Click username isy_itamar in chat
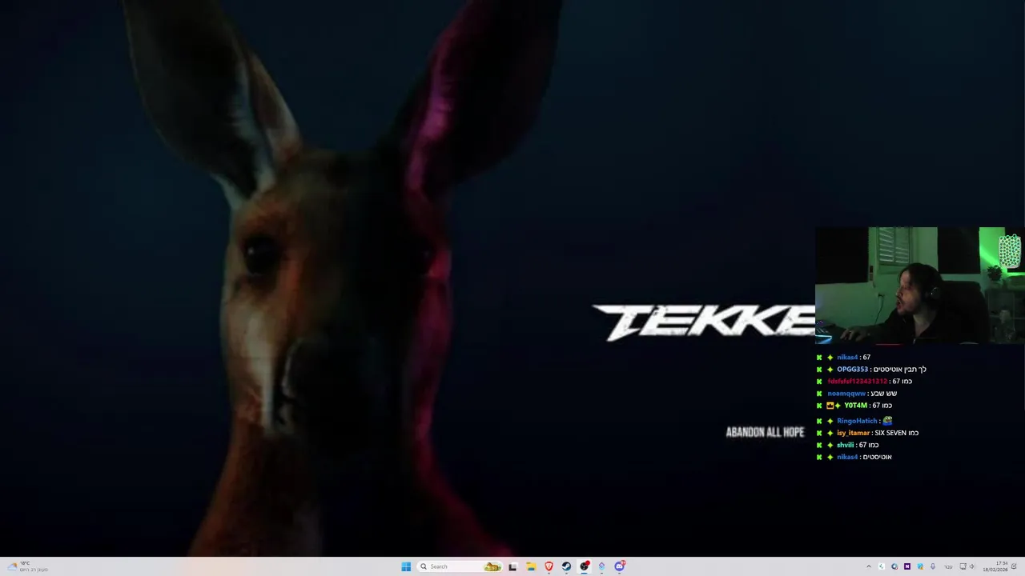The width and height of the screenshot is (1025, 576). pyautogui.click(x=853, y=433)
